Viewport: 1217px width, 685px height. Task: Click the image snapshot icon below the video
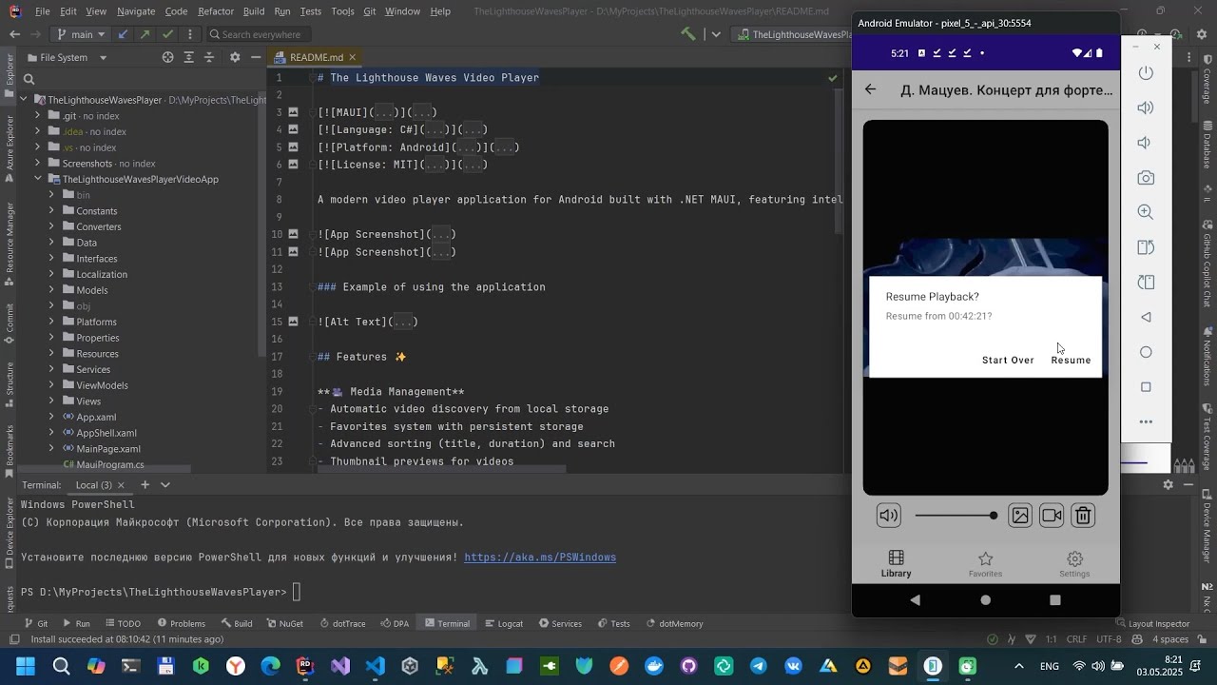coord(1020,516)
